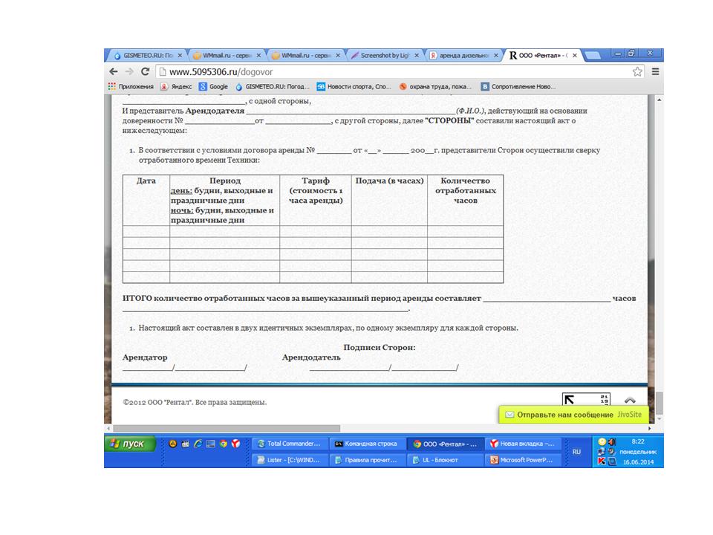
Task: Click the Подписи Сторон heading
Action: 380,347
